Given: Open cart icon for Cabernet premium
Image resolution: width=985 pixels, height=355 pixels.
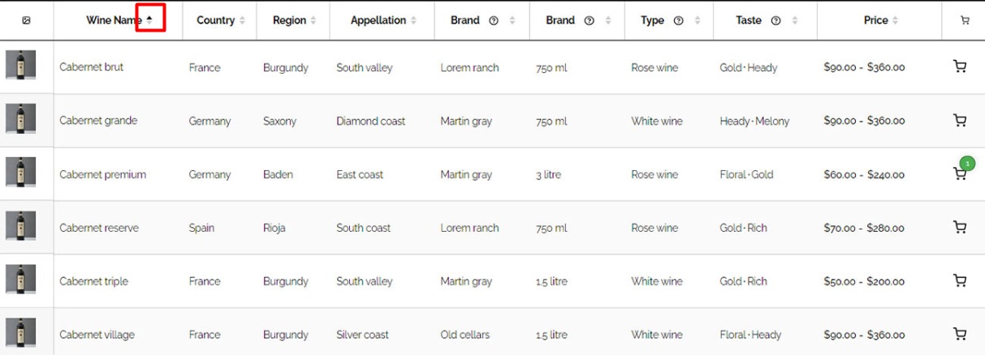Looking at the screenshot, I should coord(960,174).
